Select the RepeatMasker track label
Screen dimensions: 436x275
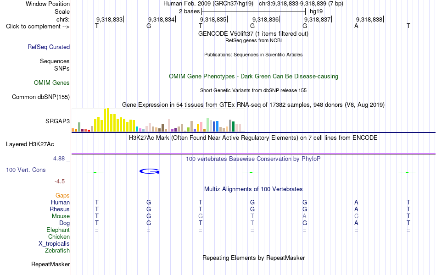point(50,264)
